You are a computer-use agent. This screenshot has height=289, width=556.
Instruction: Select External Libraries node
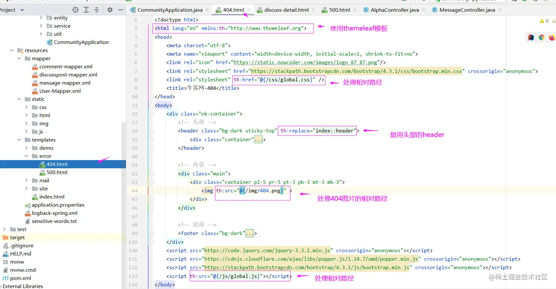pyautogui.click(x=23, y=286)
